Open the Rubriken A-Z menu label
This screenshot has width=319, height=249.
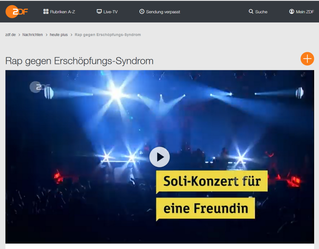point(63,12)
